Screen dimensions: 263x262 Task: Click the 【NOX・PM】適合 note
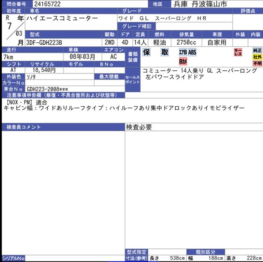click(x=26, y=102)
